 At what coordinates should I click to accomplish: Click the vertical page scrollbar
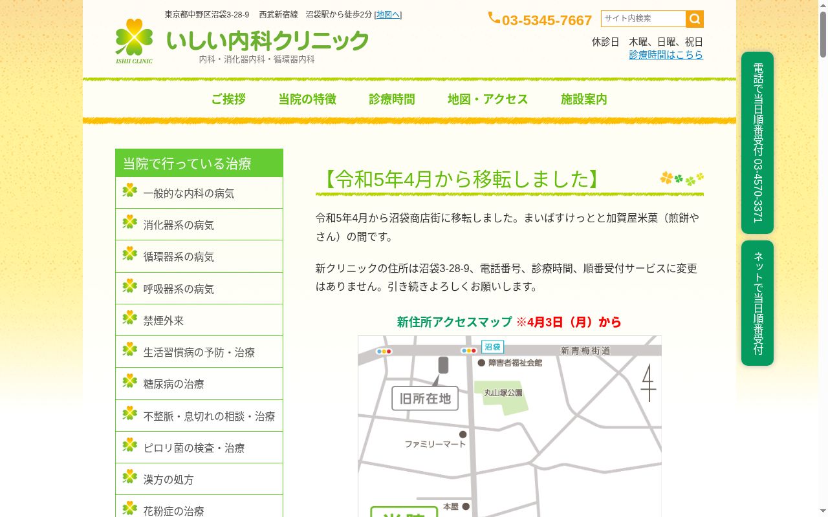coord(823,258)
